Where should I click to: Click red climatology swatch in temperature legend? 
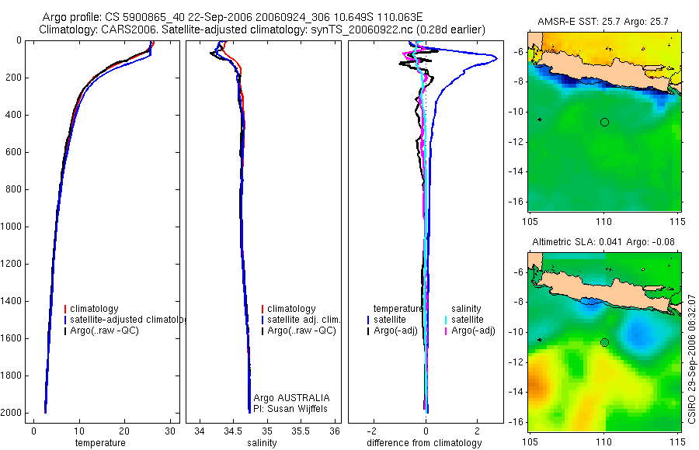(65, 309)
